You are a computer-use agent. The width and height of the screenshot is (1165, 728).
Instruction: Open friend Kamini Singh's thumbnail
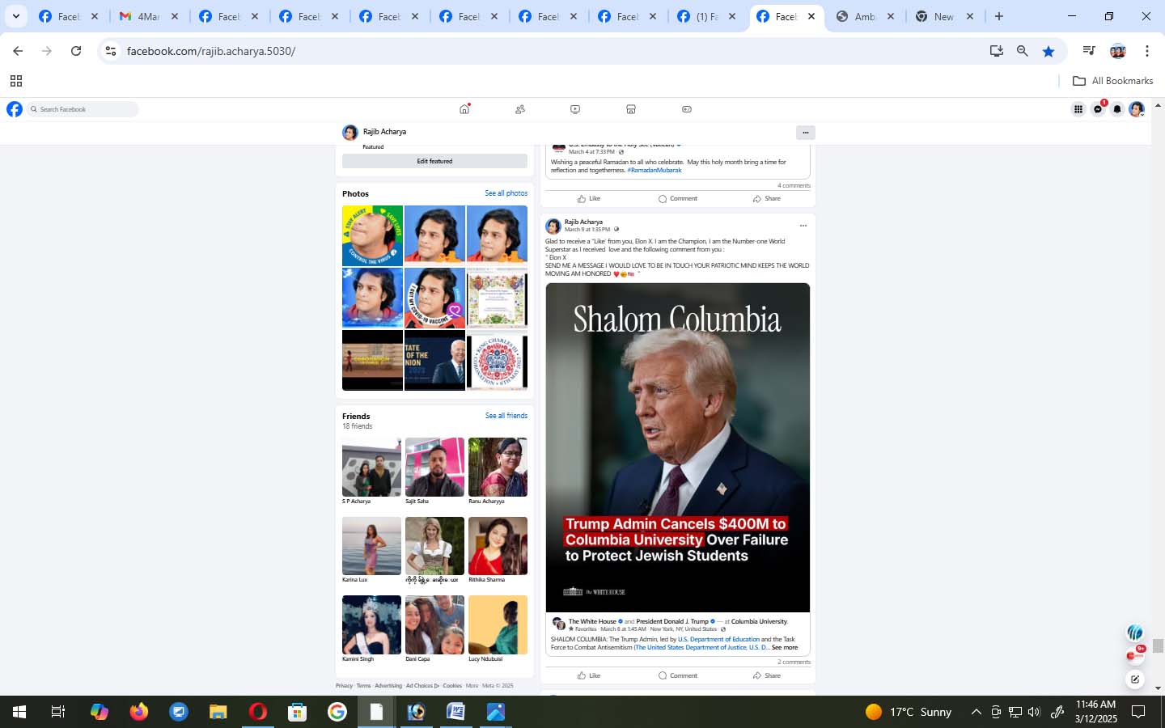click(371, 624)
